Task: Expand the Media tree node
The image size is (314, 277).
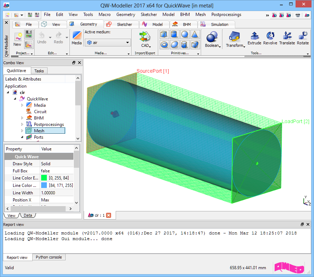Action: [x=22, y=105]
